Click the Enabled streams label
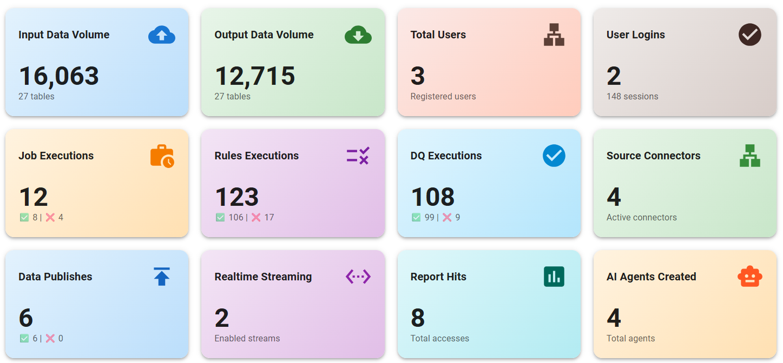 point(247,339)
